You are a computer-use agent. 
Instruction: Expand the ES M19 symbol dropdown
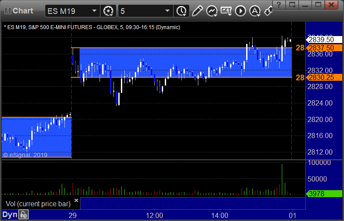pyautogui.click(x=94, y=11)
